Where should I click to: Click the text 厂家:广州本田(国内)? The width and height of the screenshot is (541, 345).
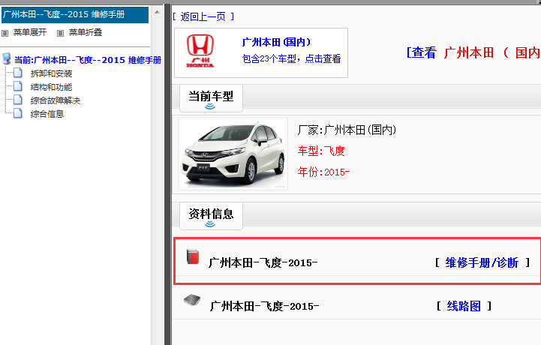(347, 130)
